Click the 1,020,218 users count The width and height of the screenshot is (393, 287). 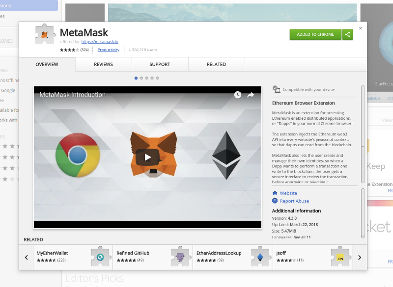click(x=142, y=50)
